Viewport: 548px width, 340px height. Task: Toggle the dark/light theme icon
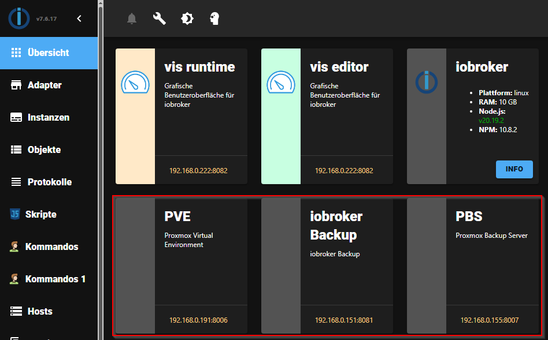[x=187, y=18]
